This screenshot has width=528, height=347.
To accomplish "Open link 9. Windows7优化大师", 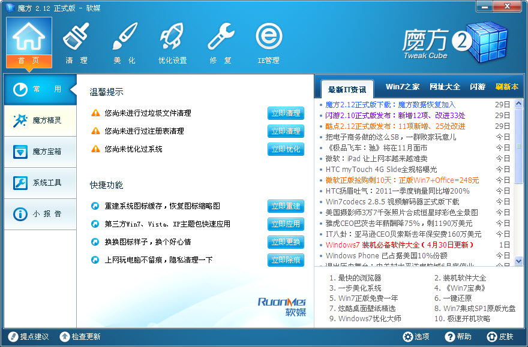I will 365,318.
